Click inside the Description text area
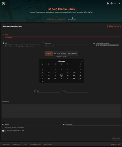The height and width of the screenshot is (147, 122). [x=61, y=111]
